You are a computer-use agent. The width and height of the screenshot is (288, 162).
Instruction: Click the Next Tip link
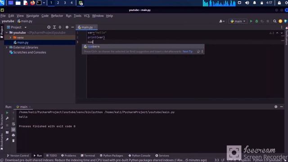pyautogui.click(x=188, y=52)
